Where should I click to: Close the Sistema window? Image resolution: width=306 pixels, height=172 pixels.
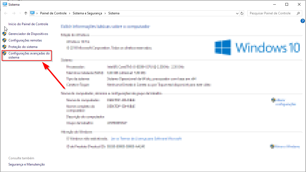point(299,5)
